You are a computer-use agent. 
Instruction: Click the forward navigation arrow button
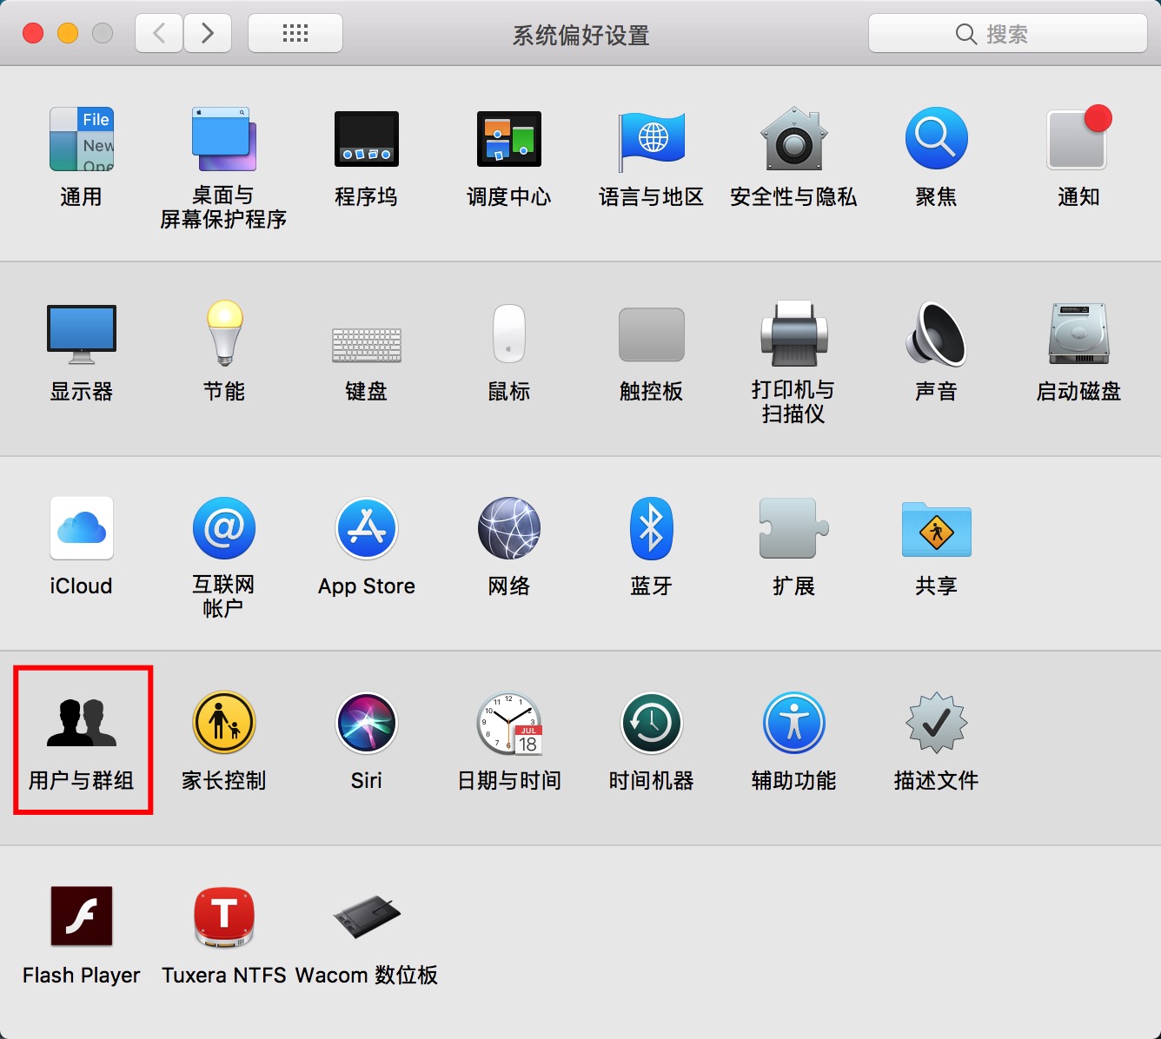coord(208,34)
